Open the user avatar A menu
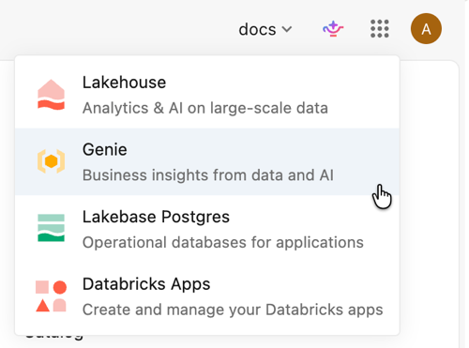The width and height of the screenshot is (469, 348). [x=426, y=29]
